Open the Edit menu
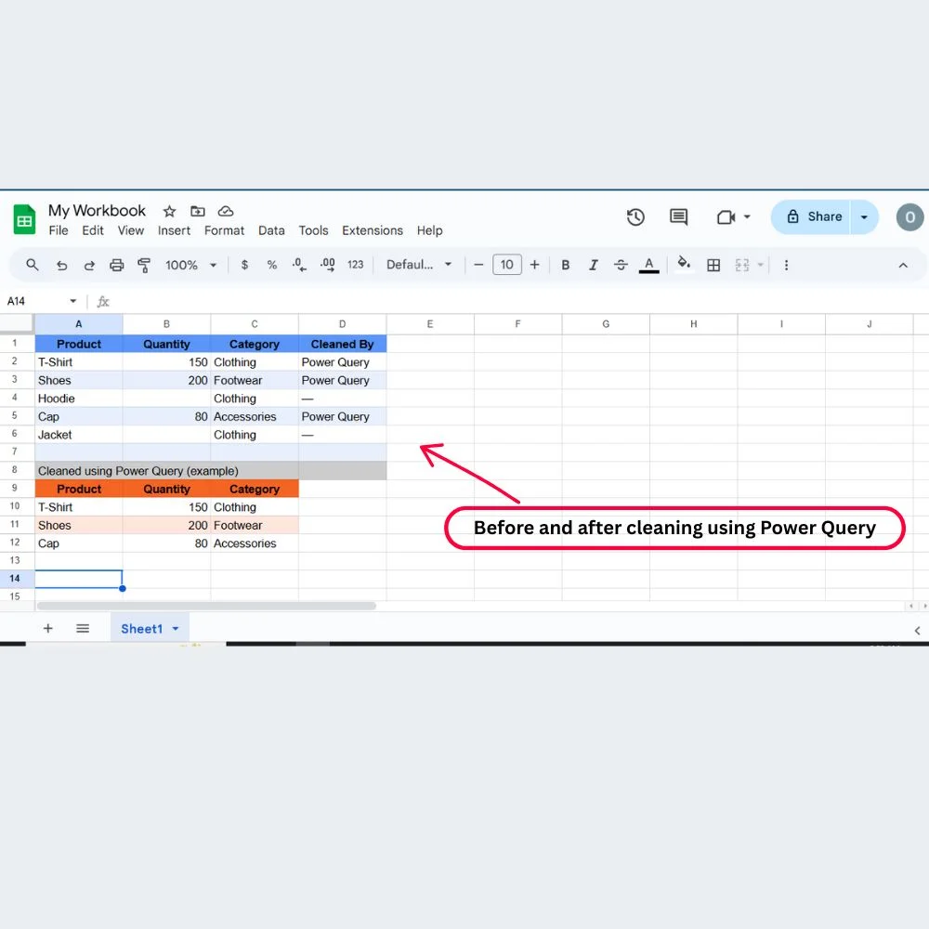 (92, 230)
